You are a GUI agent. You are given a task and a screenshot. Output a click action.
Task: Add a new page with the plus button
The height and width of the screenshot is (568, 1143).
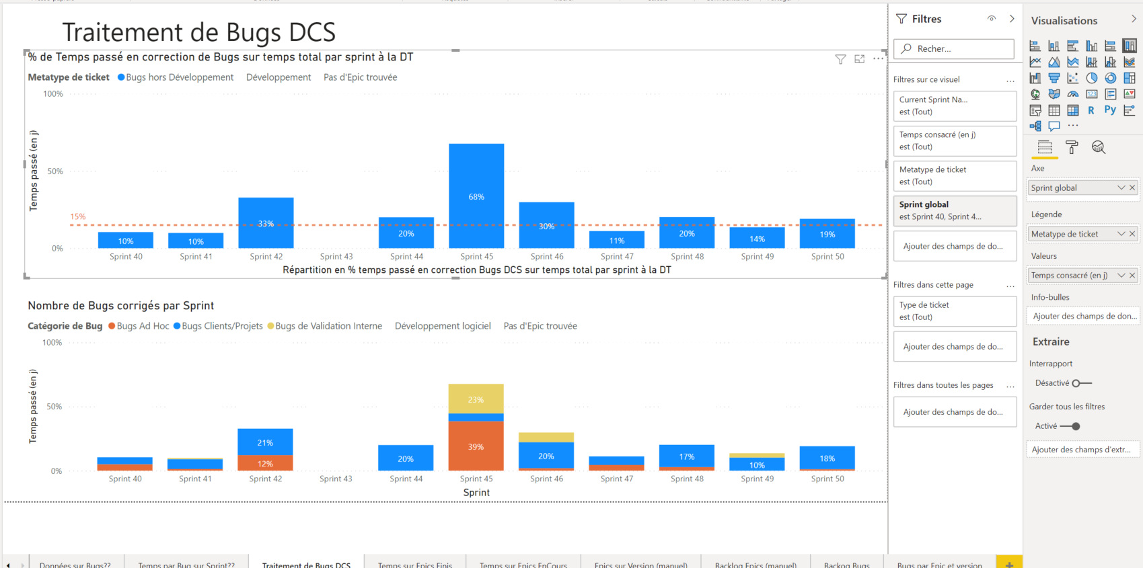click(1009, 563)
